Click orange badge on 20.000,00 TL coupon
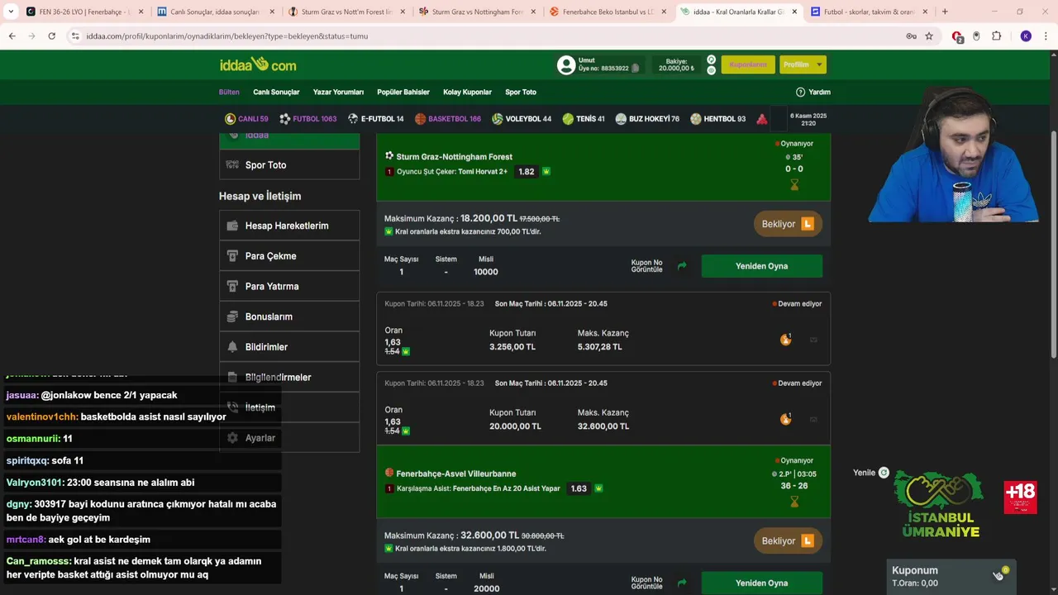 [x=785, y=419]
